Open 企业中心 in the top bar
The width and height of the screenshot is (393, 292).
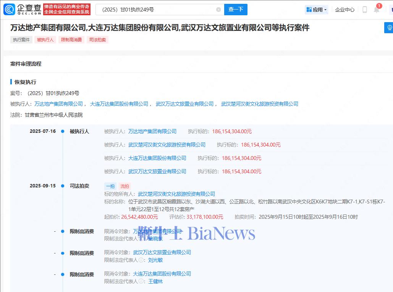pyautogui.click(x=344, y=10)
